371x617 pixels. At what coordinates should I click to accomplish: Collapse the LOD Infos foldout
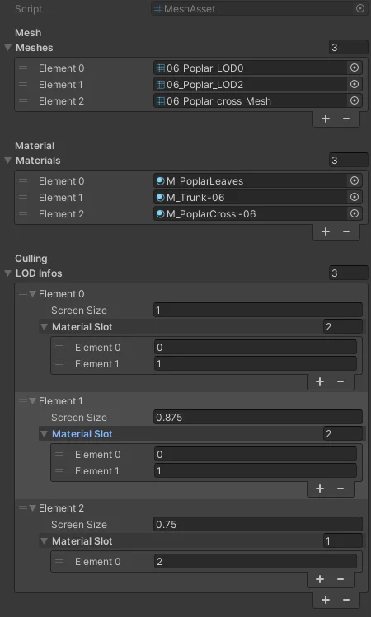point(7,273)
